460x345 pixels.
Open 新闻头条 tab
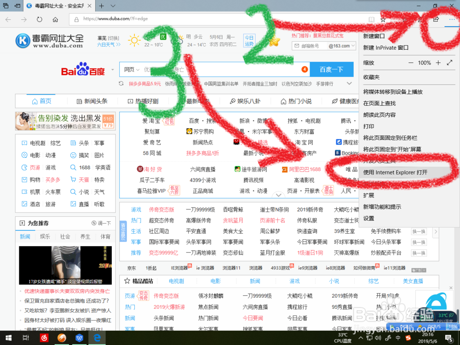(x=92, y=101)
